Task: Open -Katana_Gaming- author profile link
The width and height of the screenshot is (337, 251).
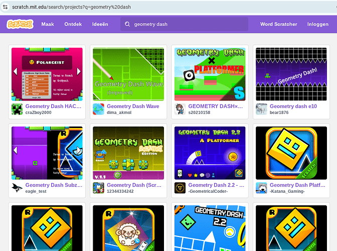Action: (x=287, y=191)
